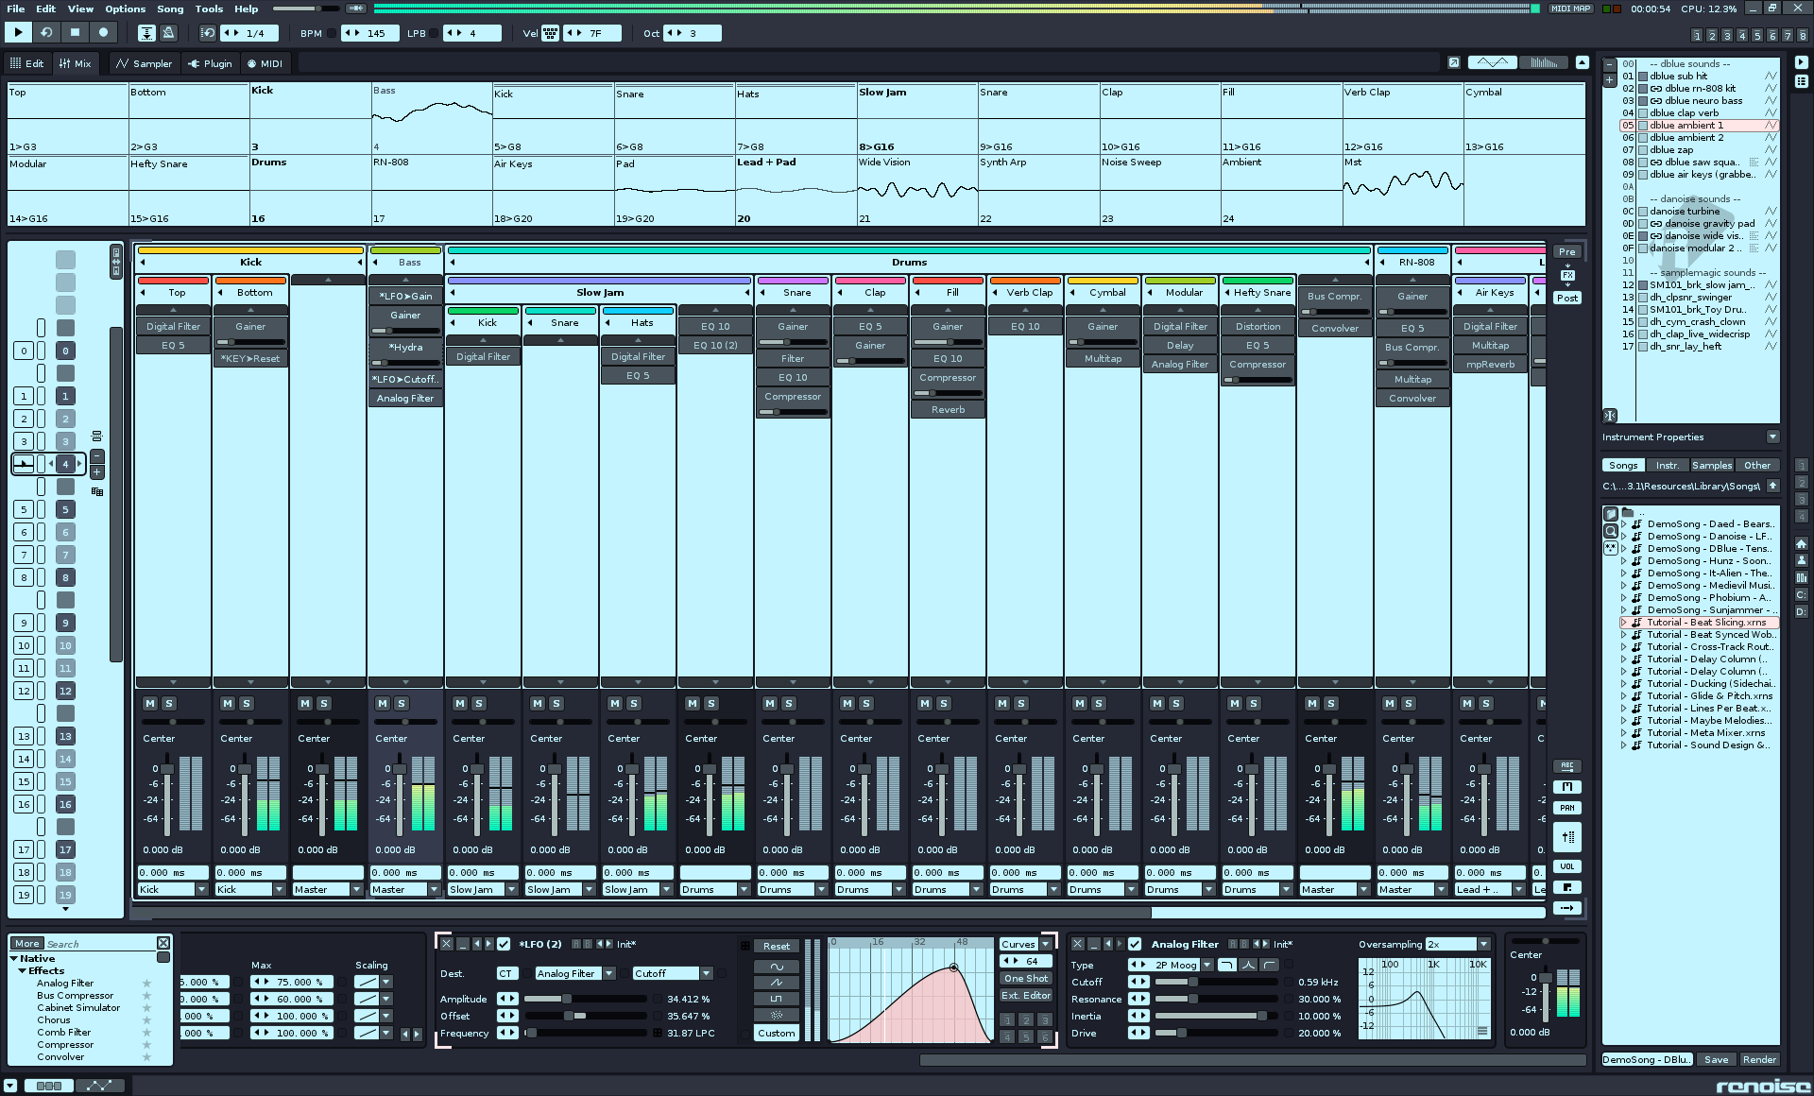Remove the LFO (2) device with X
Viewport: 1814px width, 1096px height.
point(447,944)
